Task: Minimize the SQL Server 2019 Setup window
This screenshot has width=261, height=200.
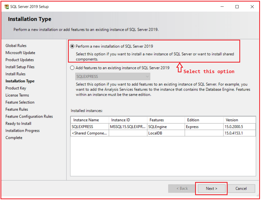Action: point(222,7)
